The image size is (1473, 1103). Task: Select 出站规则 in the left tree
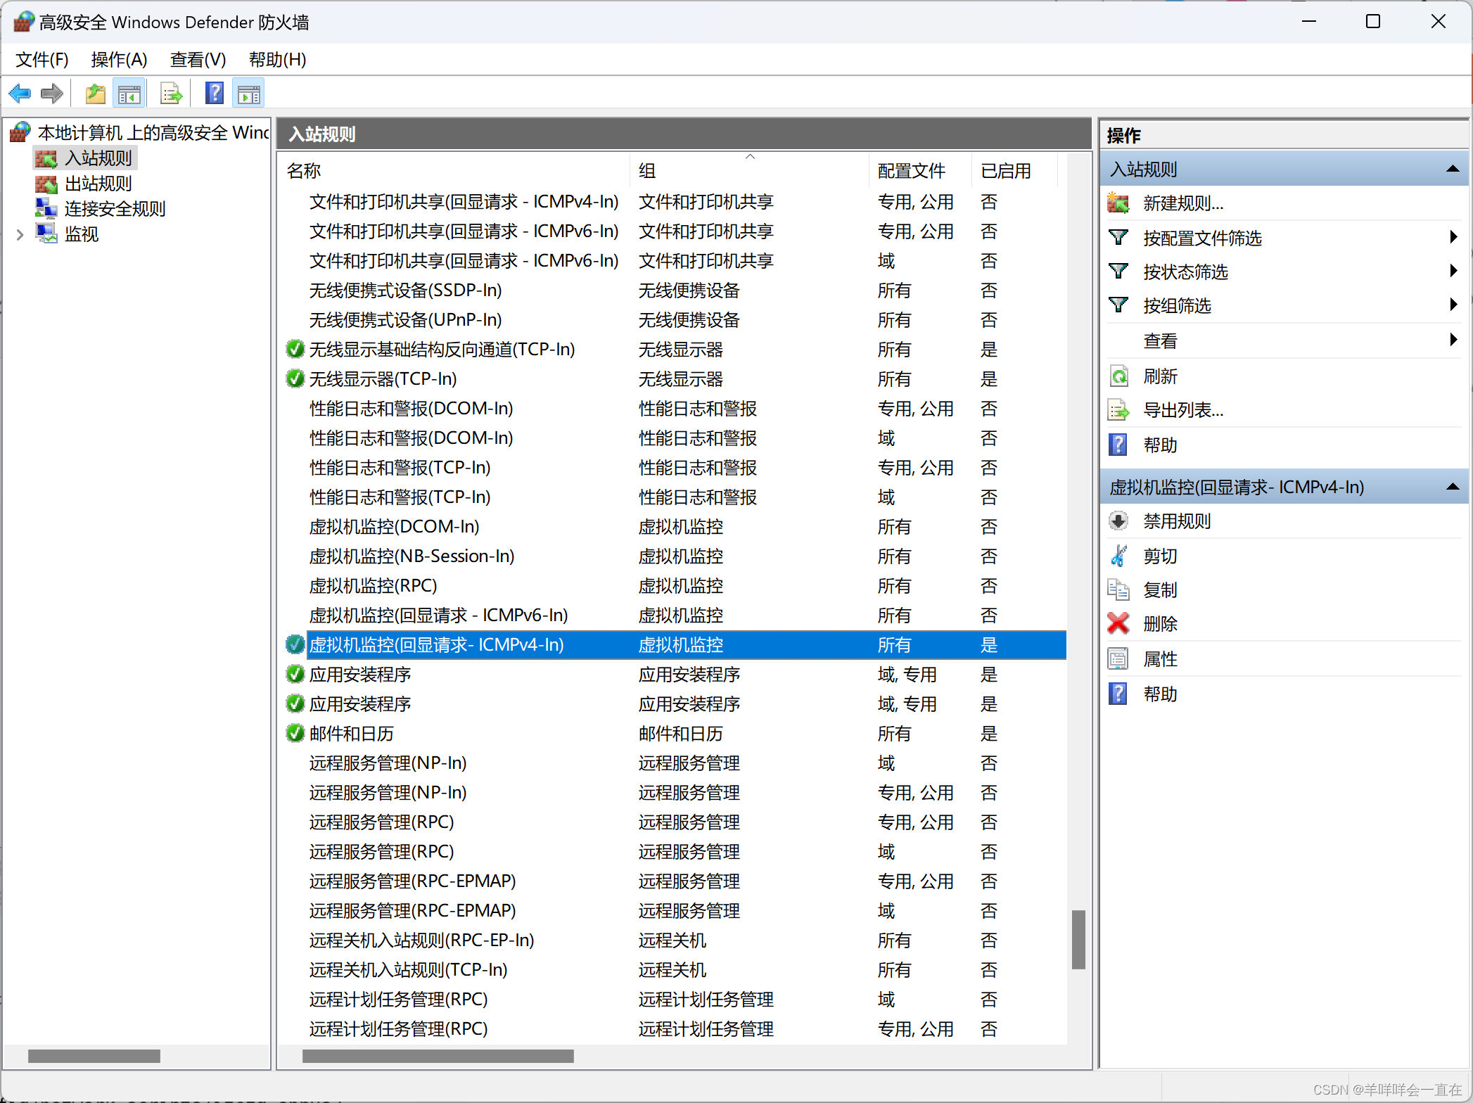(98, 184)
